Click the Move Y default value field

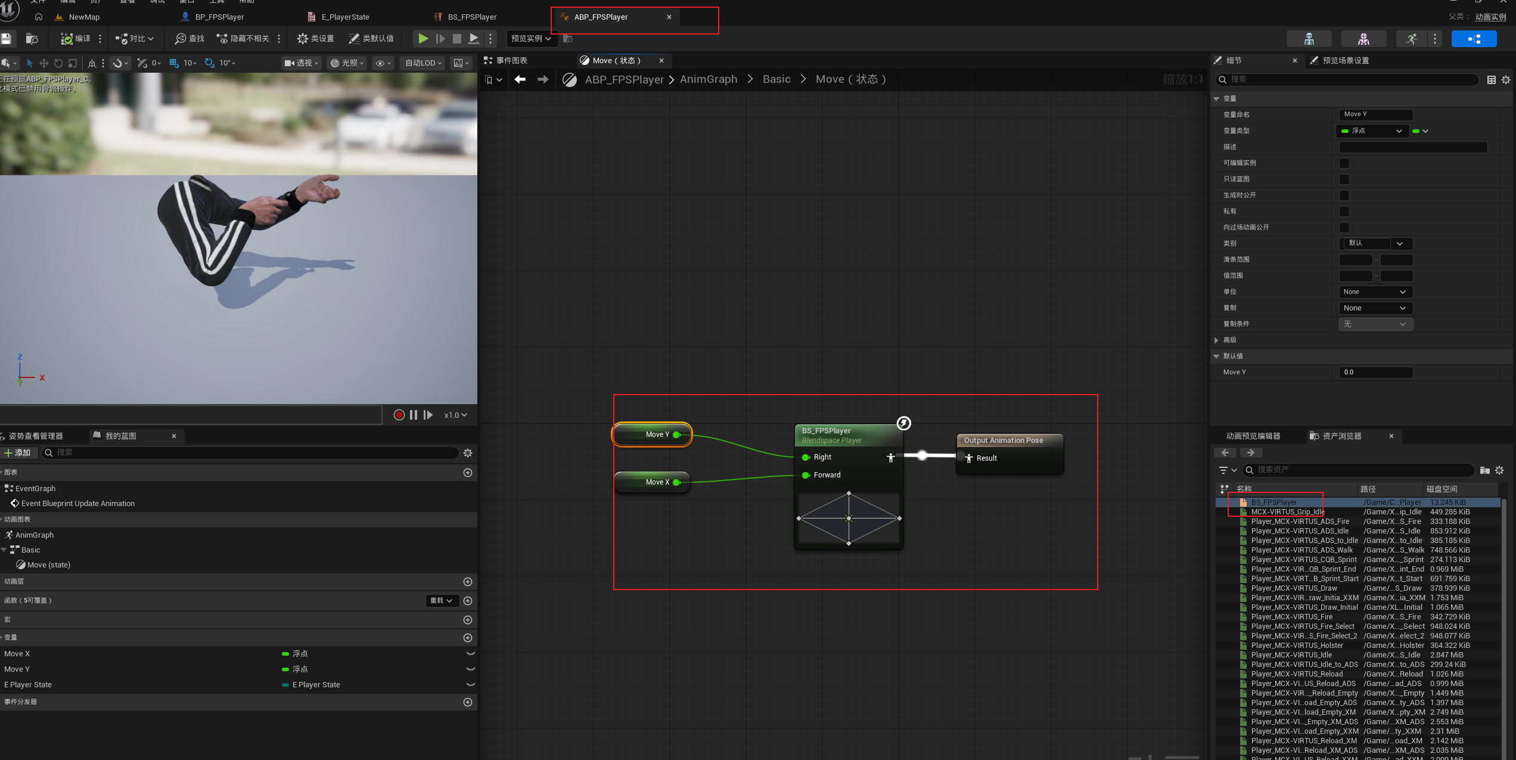[x=1375, y=373]
